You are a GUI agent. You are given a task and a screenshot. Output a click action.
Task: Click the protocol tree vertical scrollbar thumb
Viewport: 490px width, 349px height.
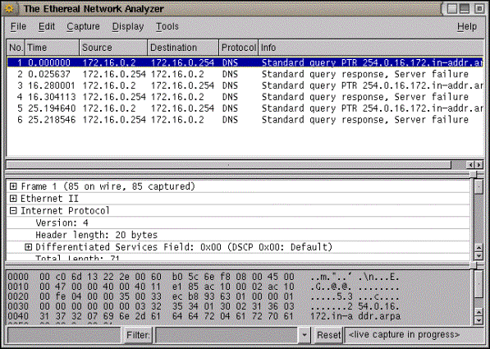tap(479, 187)
